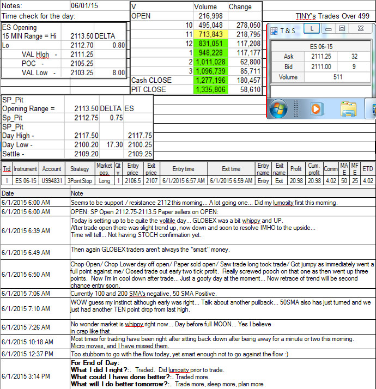Screen dimensions: 376x389
Task: Click the 12:37 PM note about being stubborn
Action: 223,354
